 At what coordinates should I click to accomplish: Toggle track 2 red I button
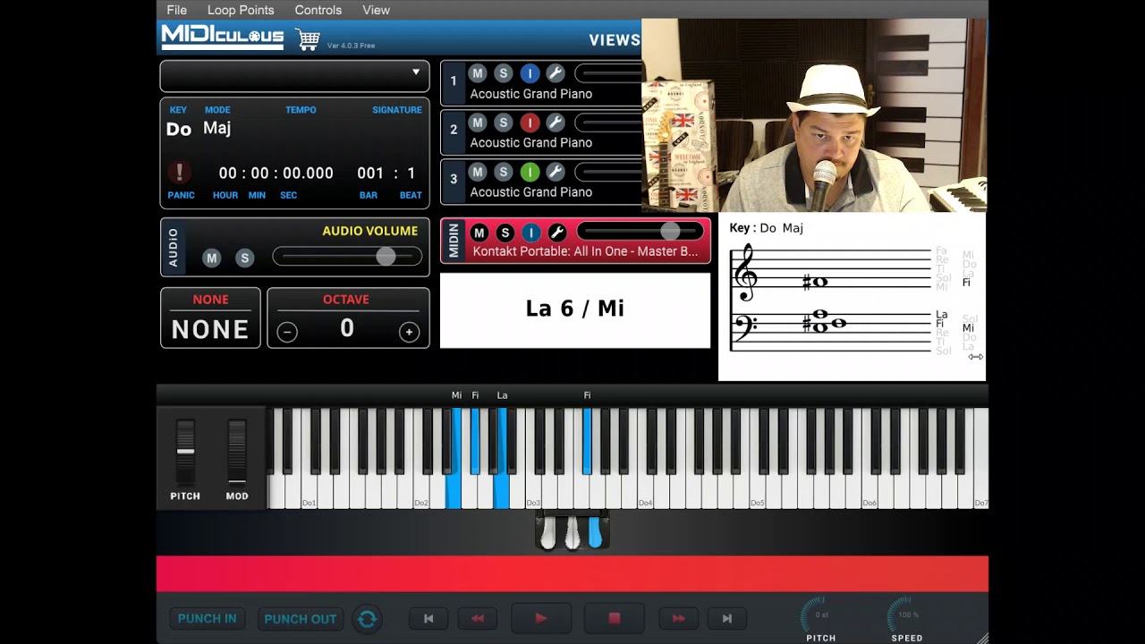click(530, 123)
